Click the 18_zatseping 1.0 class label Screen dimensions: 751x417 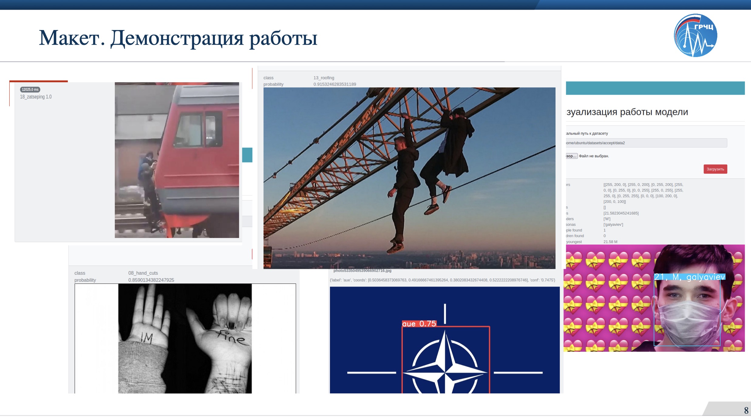[x=36, y=97]
